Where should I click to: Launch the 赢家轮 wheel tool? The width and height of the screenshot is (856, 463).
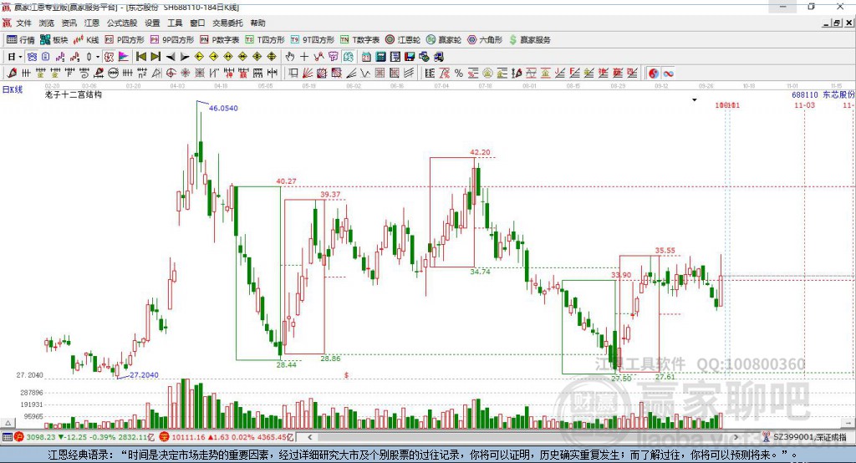[444, 40]
